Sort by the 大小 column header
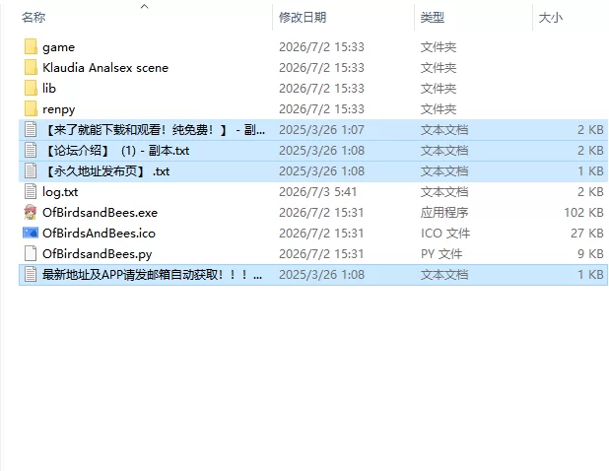 pyautogui.click(x=550, y=17)
